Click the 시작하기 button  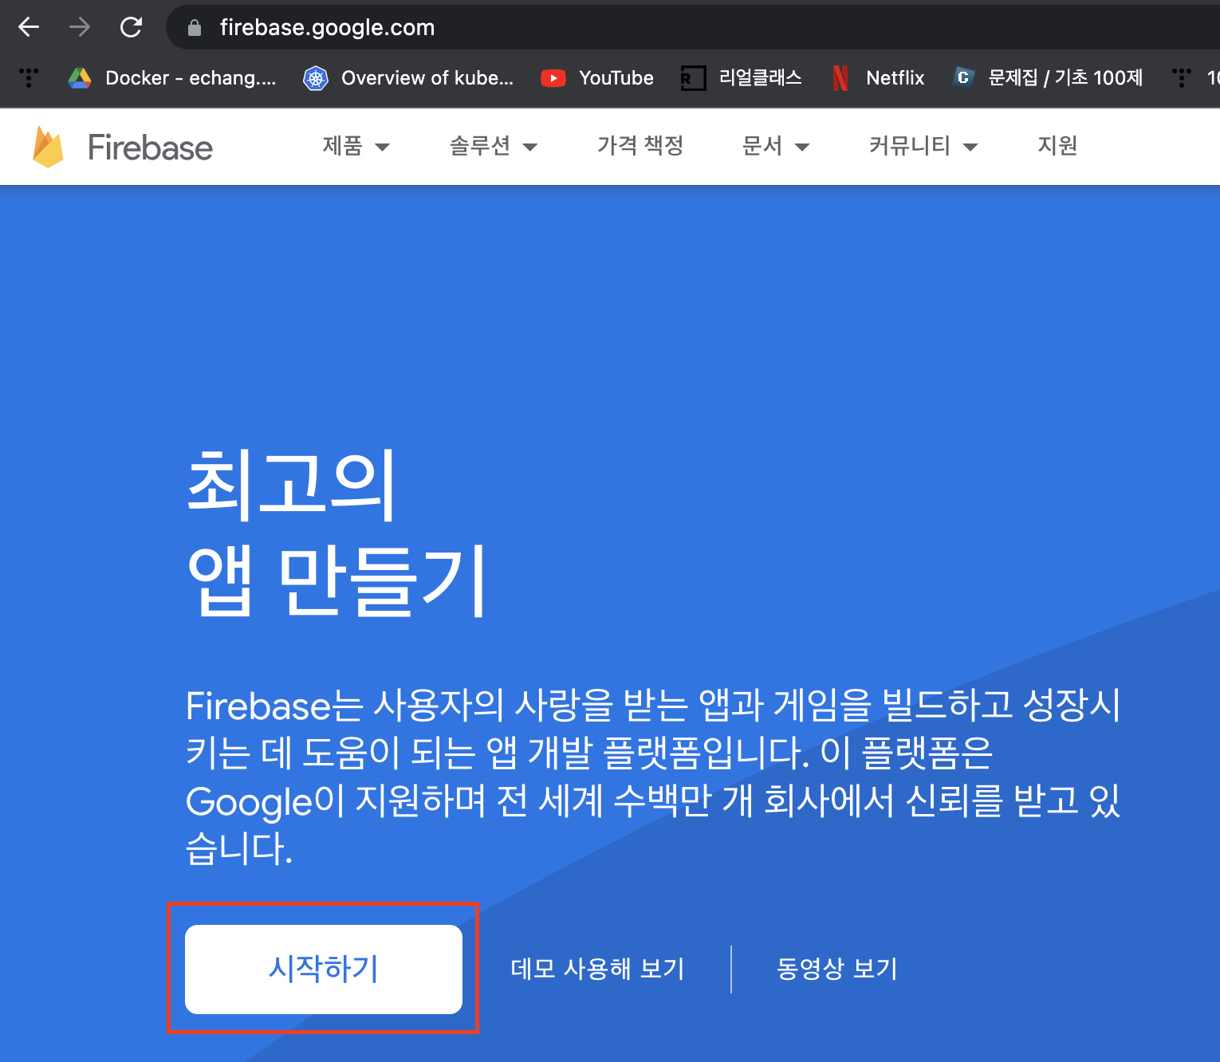pos(324,969)
